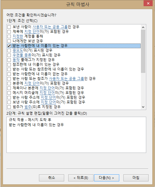
Task: Check '중요도이(가) 표시된 경우' checkbox
Action: [9, 51]
